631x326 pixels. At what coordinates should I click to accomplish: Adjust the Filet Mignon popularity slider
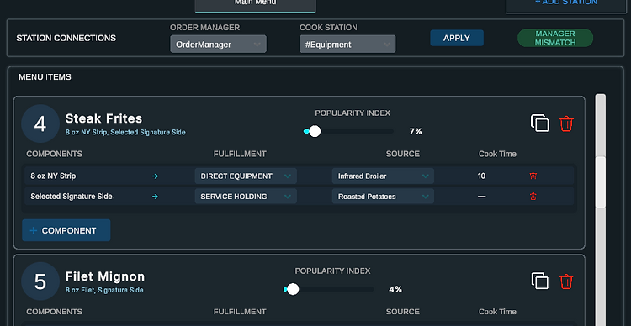293,289
